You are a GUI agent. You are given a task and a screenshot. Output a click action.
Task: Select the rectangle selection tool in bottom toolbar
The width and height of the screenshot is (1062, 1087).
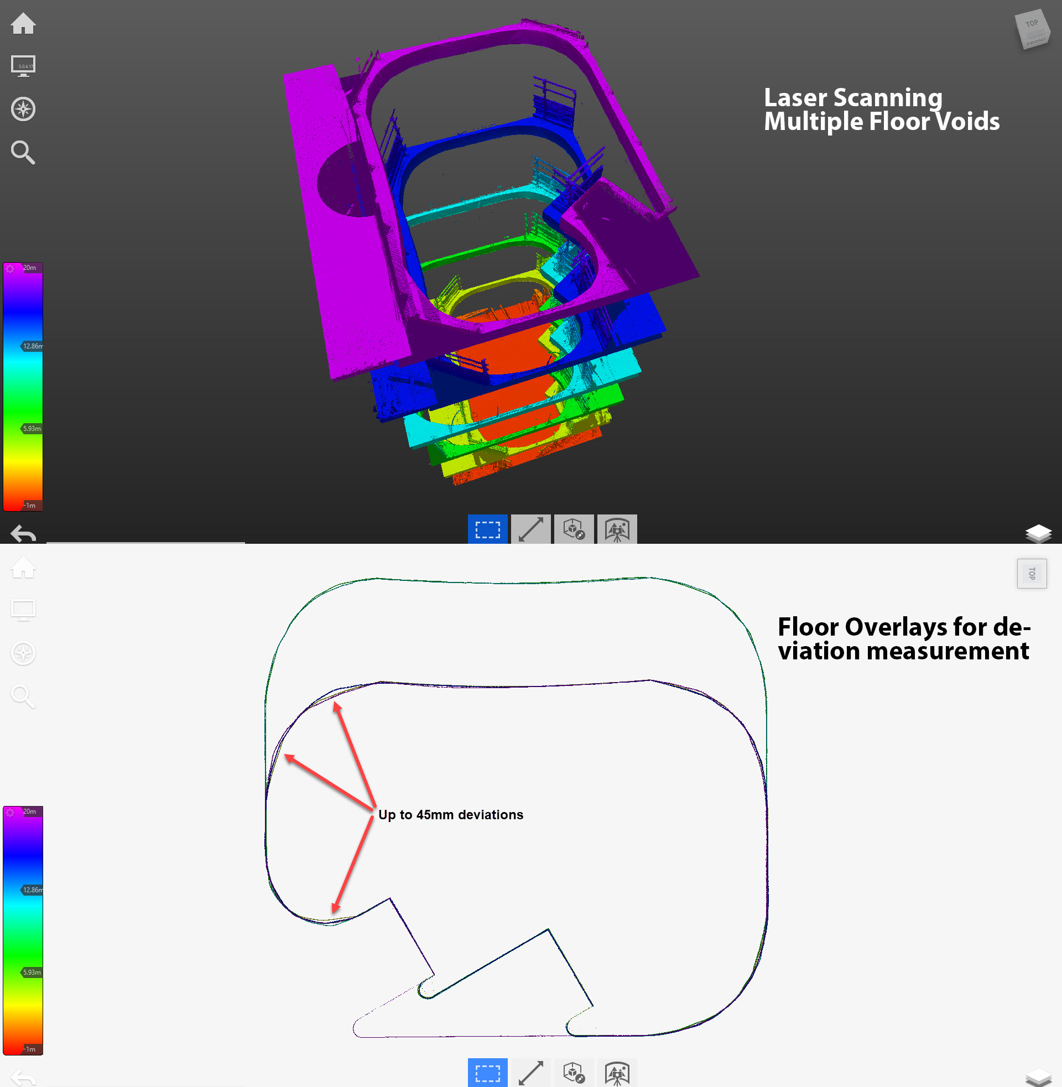coord(487,1072)
